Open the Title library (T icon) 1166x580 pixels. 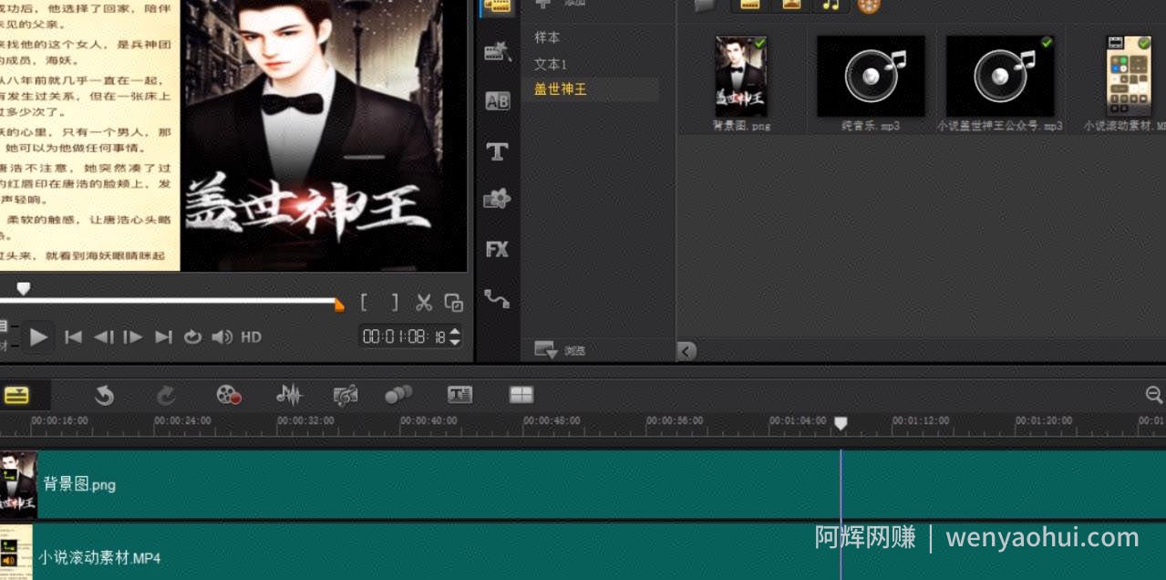[x=497, y=151]
